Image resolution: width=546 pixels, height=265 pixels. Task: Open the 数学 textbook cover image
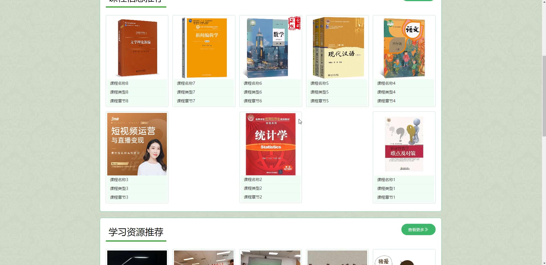(271, 47)
